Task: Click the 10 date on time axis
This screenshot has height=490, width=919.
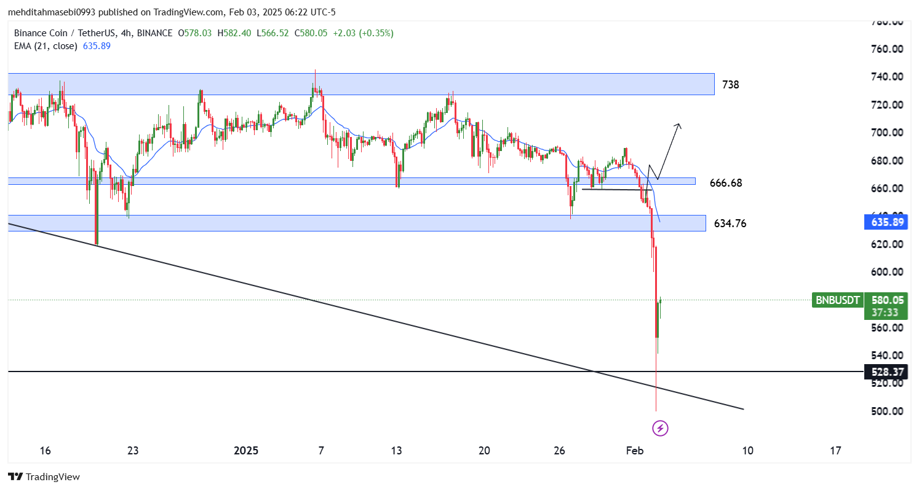Action: pos(747,451)
